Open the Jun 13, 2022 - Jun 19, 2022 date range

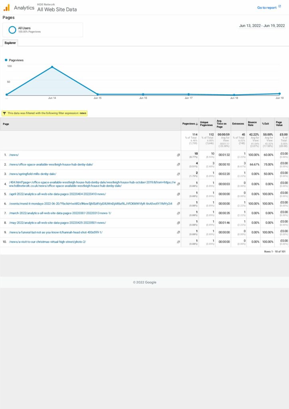(262, 26)
